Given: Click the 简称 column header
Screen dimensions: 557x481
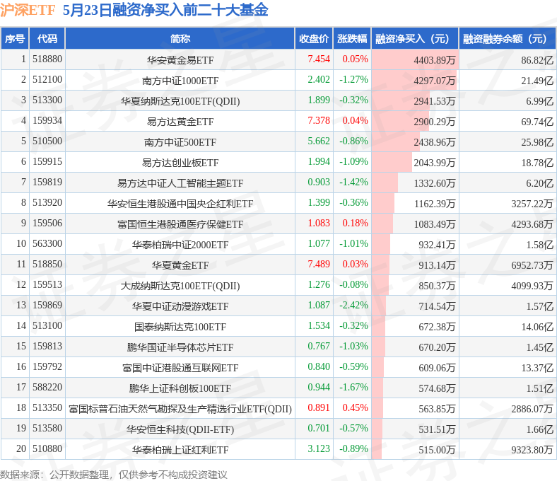Looking at the screenshot, I should [x=180, y=38].
